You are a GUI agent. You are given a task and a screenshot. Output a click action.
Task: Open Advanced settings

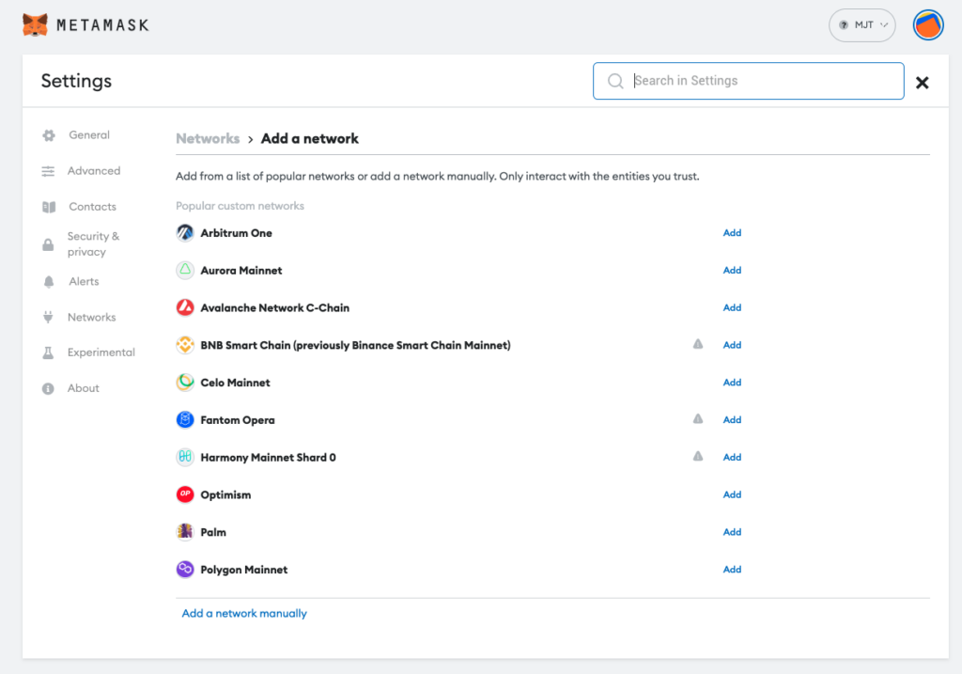point(94,171)
